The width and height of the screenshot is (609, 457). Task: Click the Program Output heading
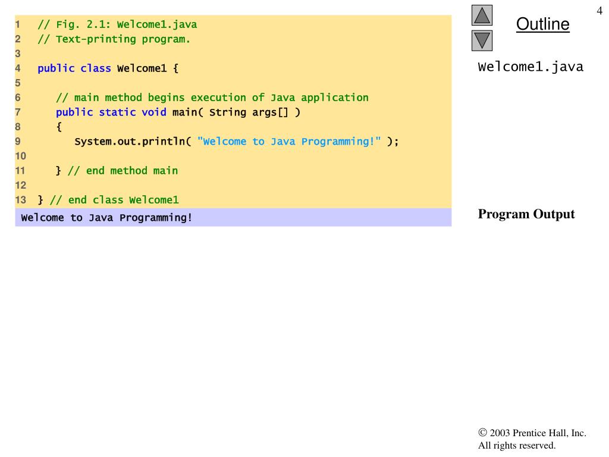[526, 214]
